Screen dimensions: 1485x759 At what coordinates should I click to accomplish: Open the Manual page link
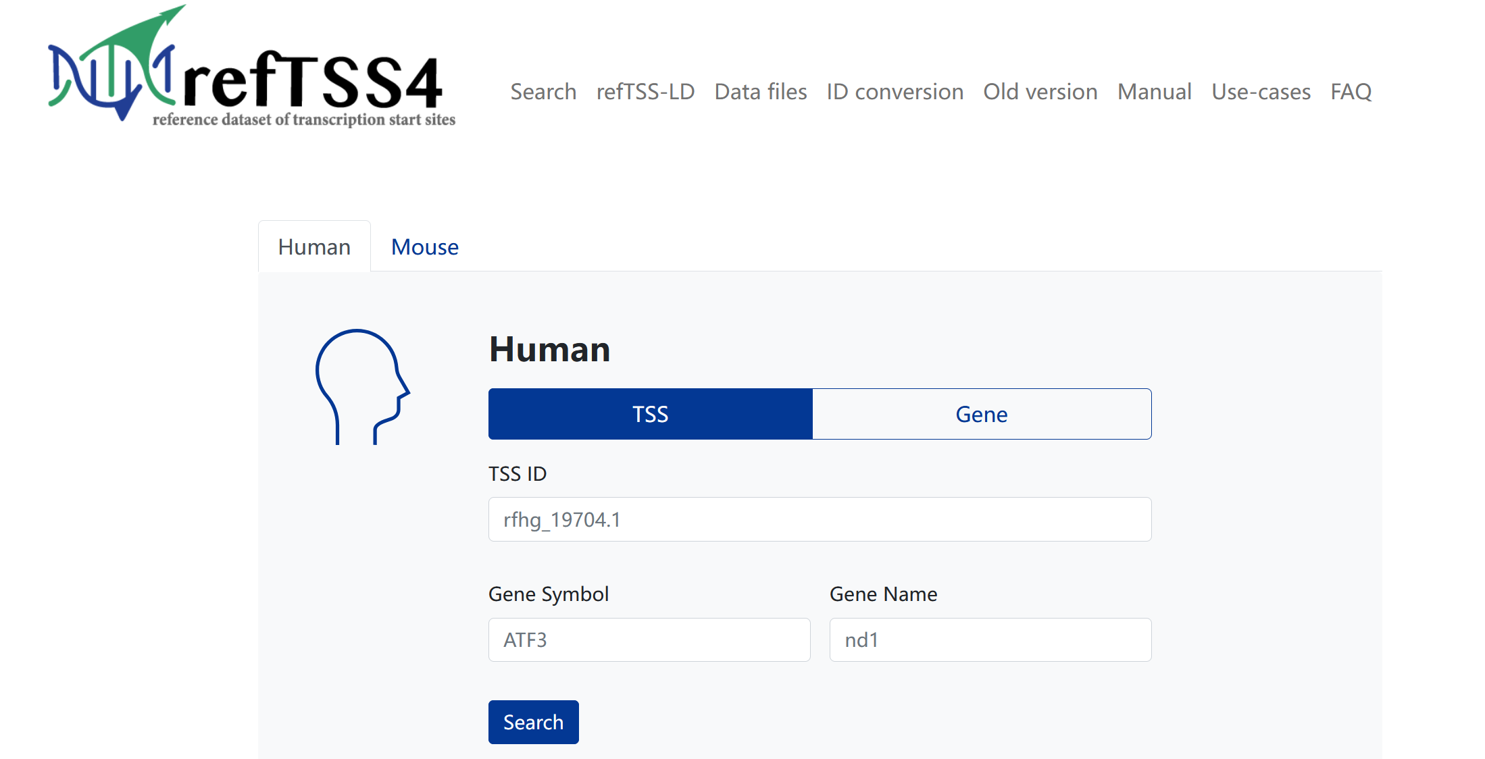(1154, 92)
